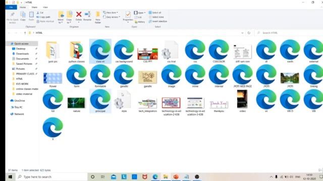Open the Easy access dropdown
Image resolution: width=323 pixels, height=181 pixels.
(112, 17)
